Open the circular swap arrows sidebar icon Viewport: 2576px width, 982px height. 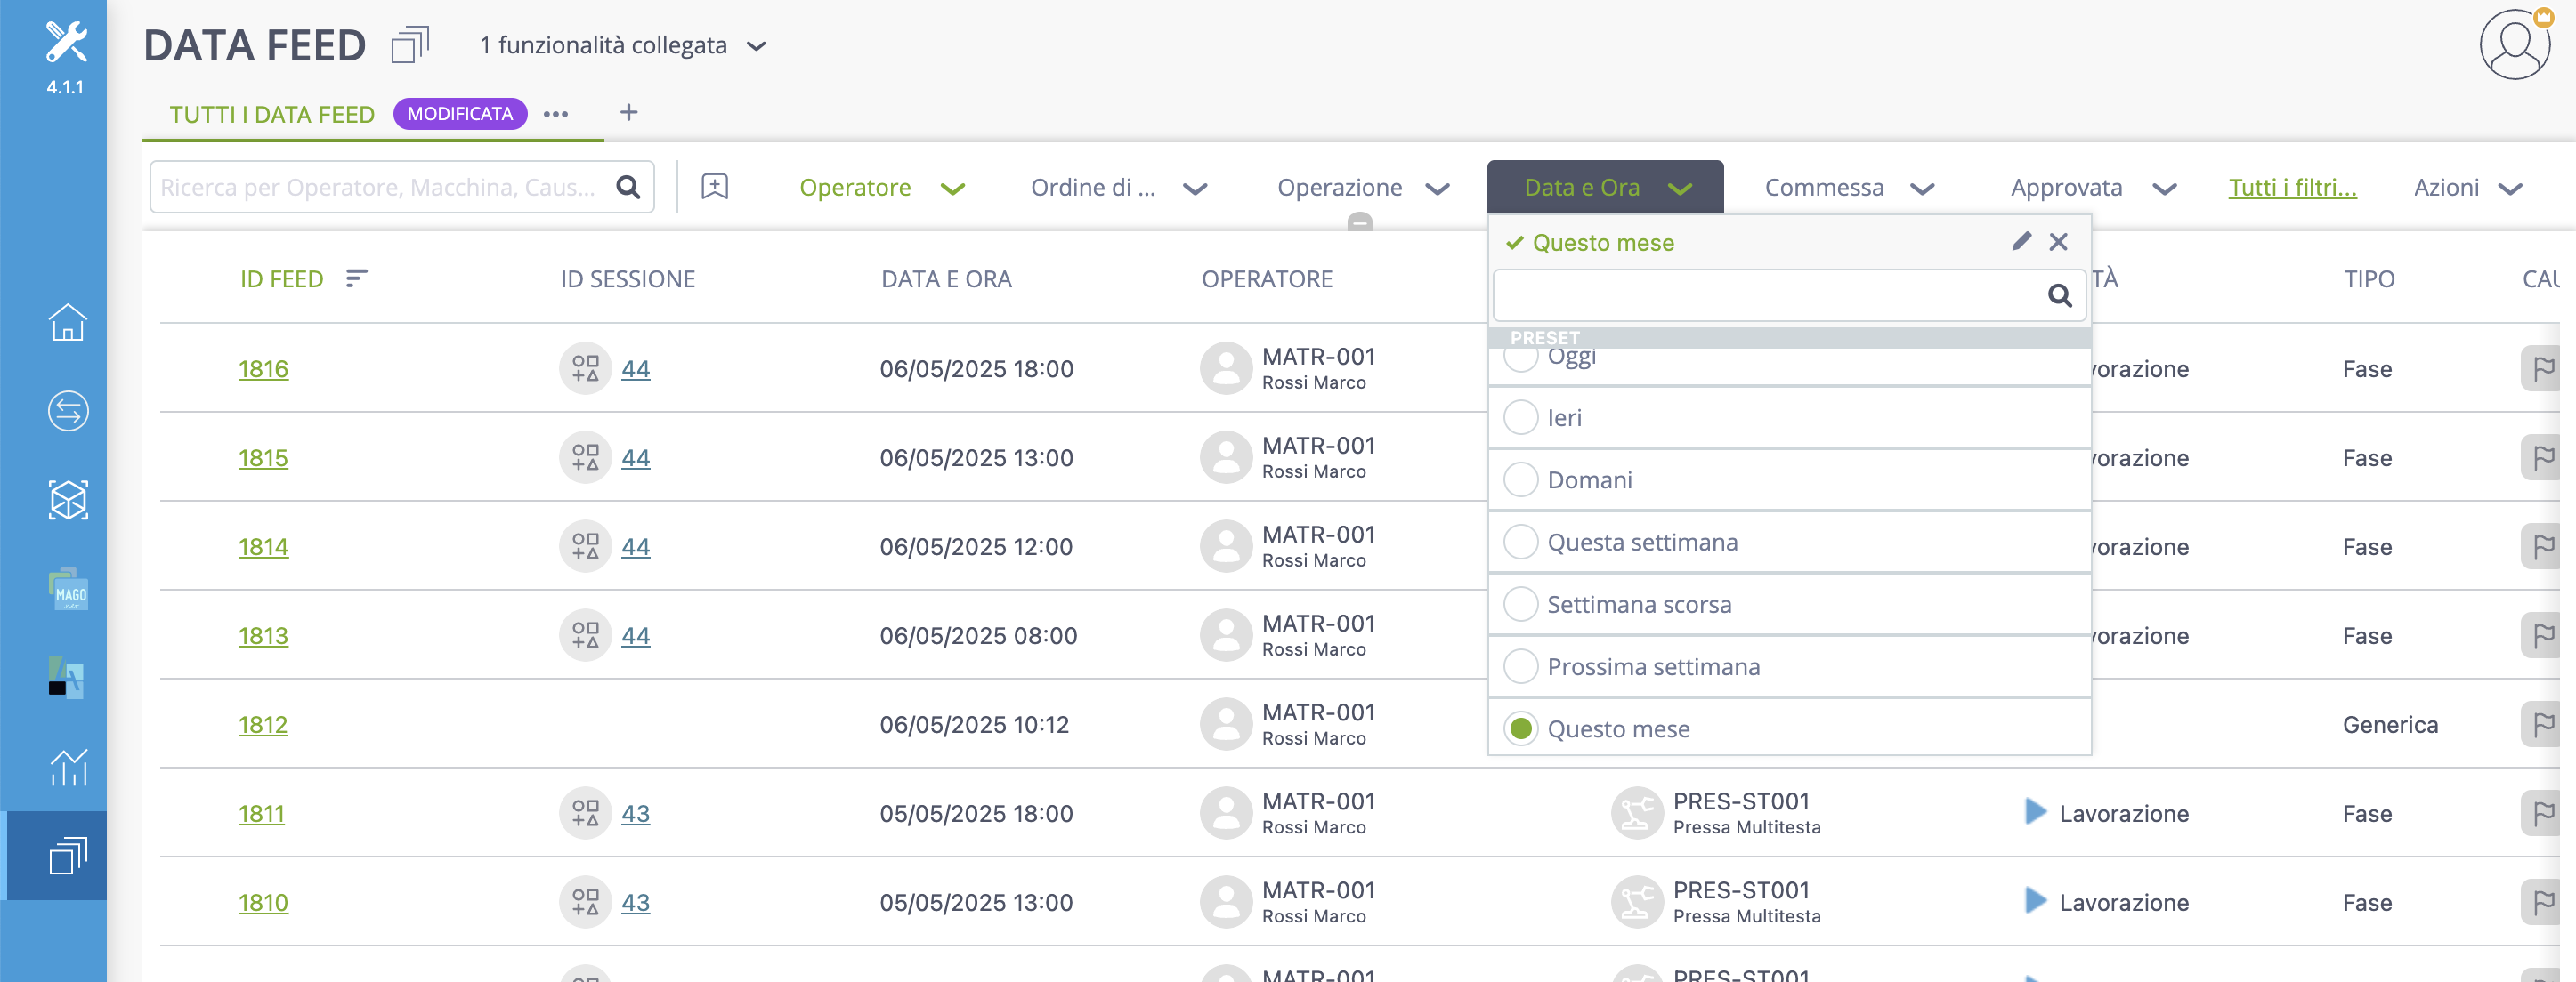tap(68, 411)
